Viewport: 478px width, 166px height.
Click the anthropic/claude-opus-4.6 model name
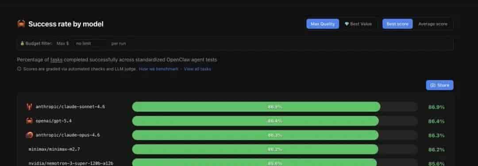68,135
